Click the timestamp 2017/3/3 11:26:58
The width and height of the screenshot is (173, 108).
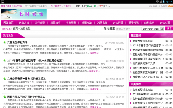(115, 97)
